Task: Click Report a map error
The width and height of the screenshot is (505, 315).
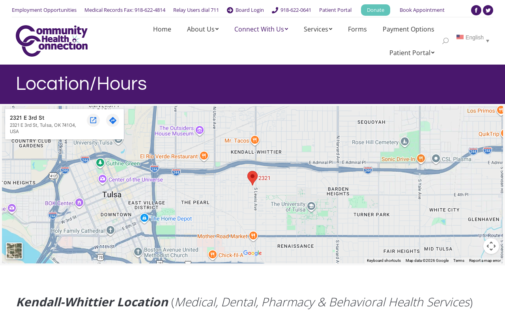Action: coord(485,261)
